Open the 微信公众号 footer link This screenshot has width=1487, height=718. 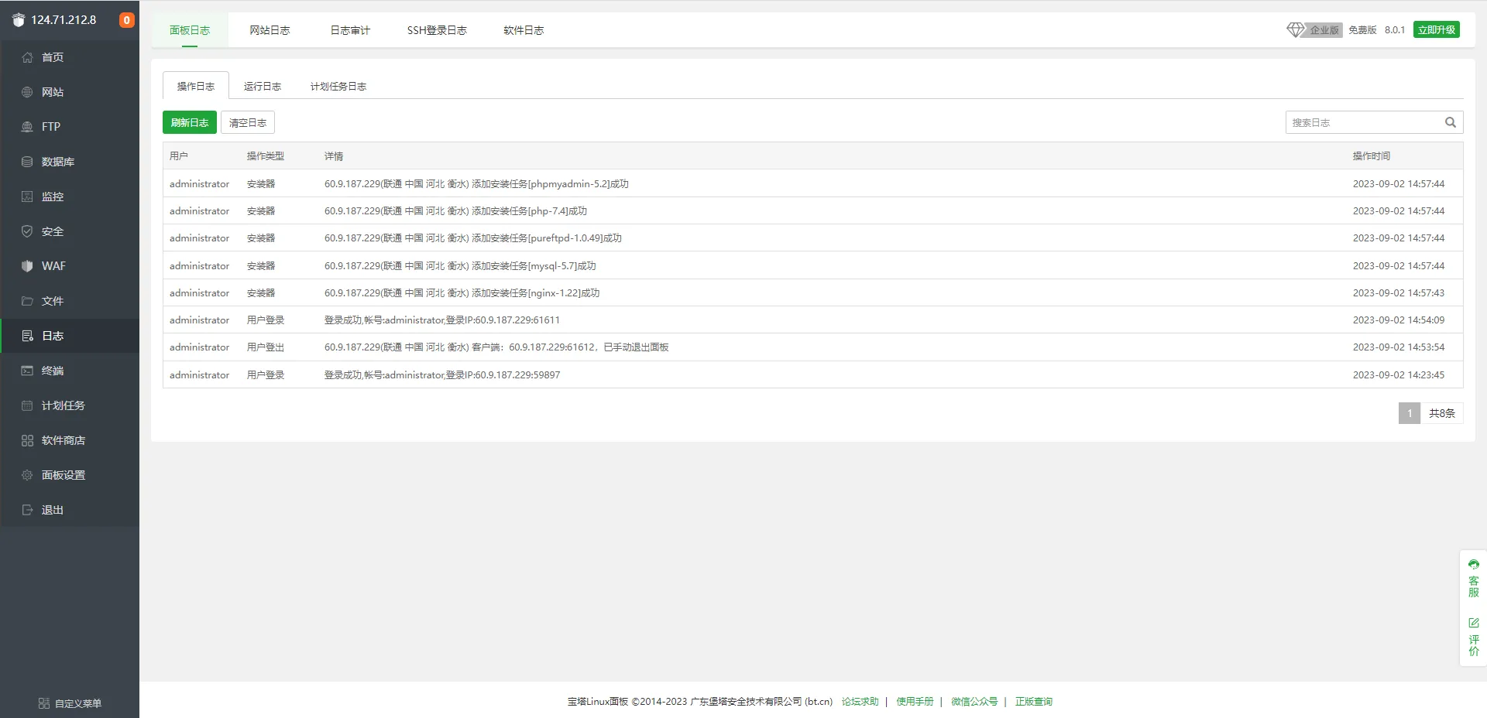click(x=974, y=702)
